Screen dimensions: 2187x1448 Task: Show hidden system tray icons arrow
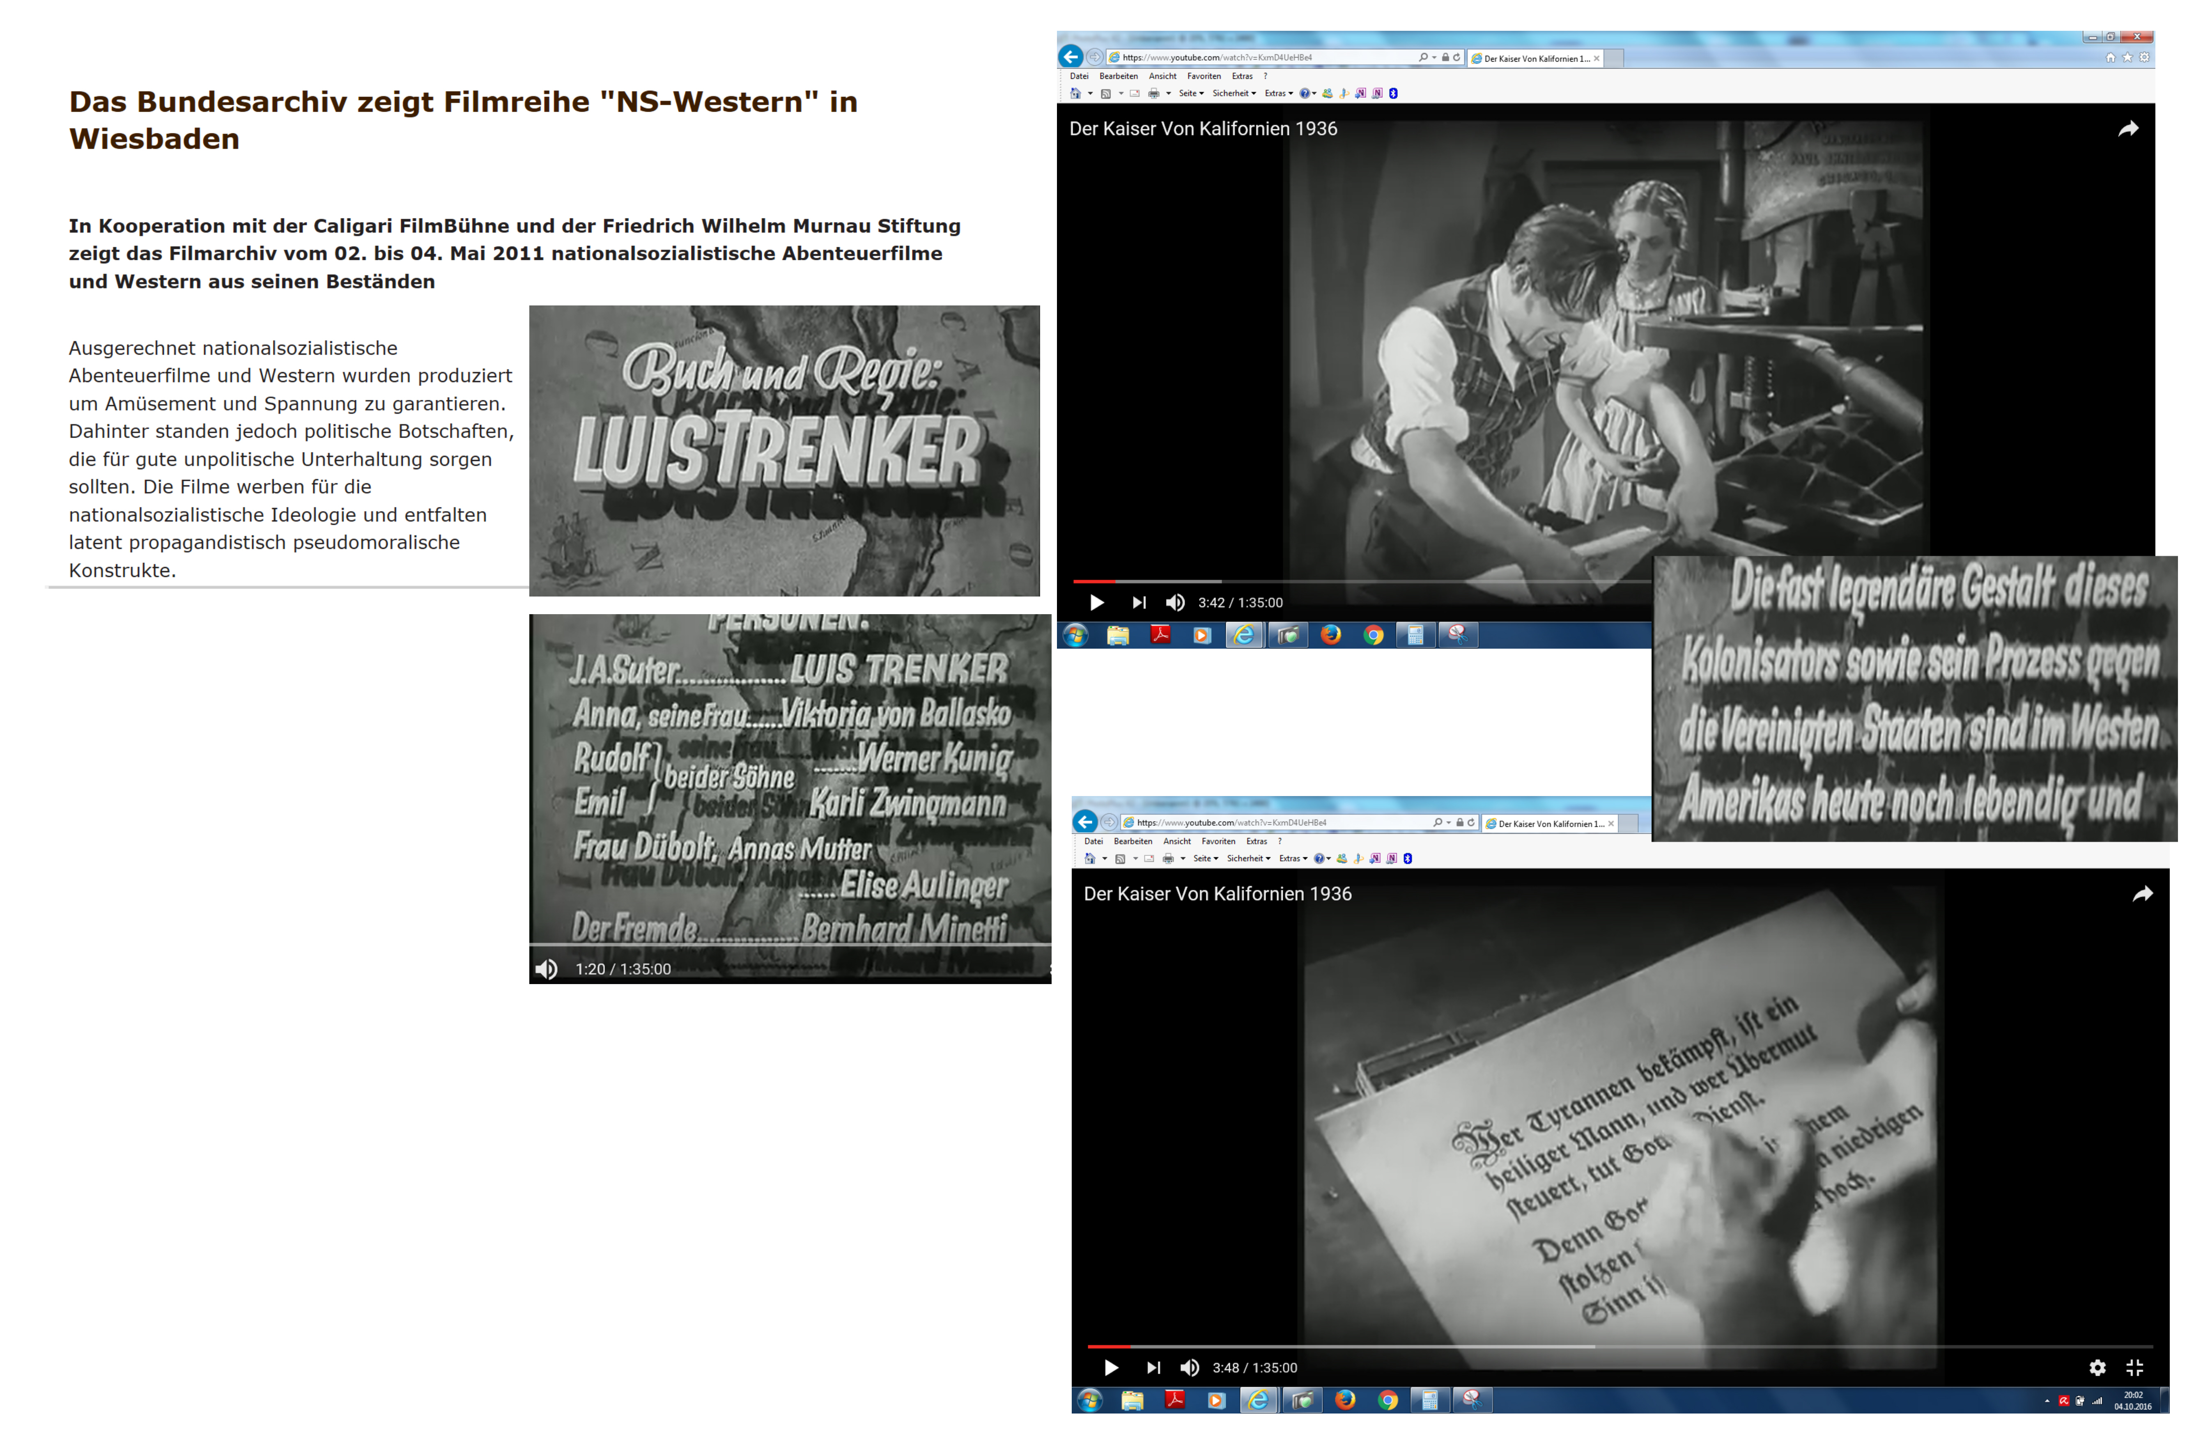click(2047, 1401)
